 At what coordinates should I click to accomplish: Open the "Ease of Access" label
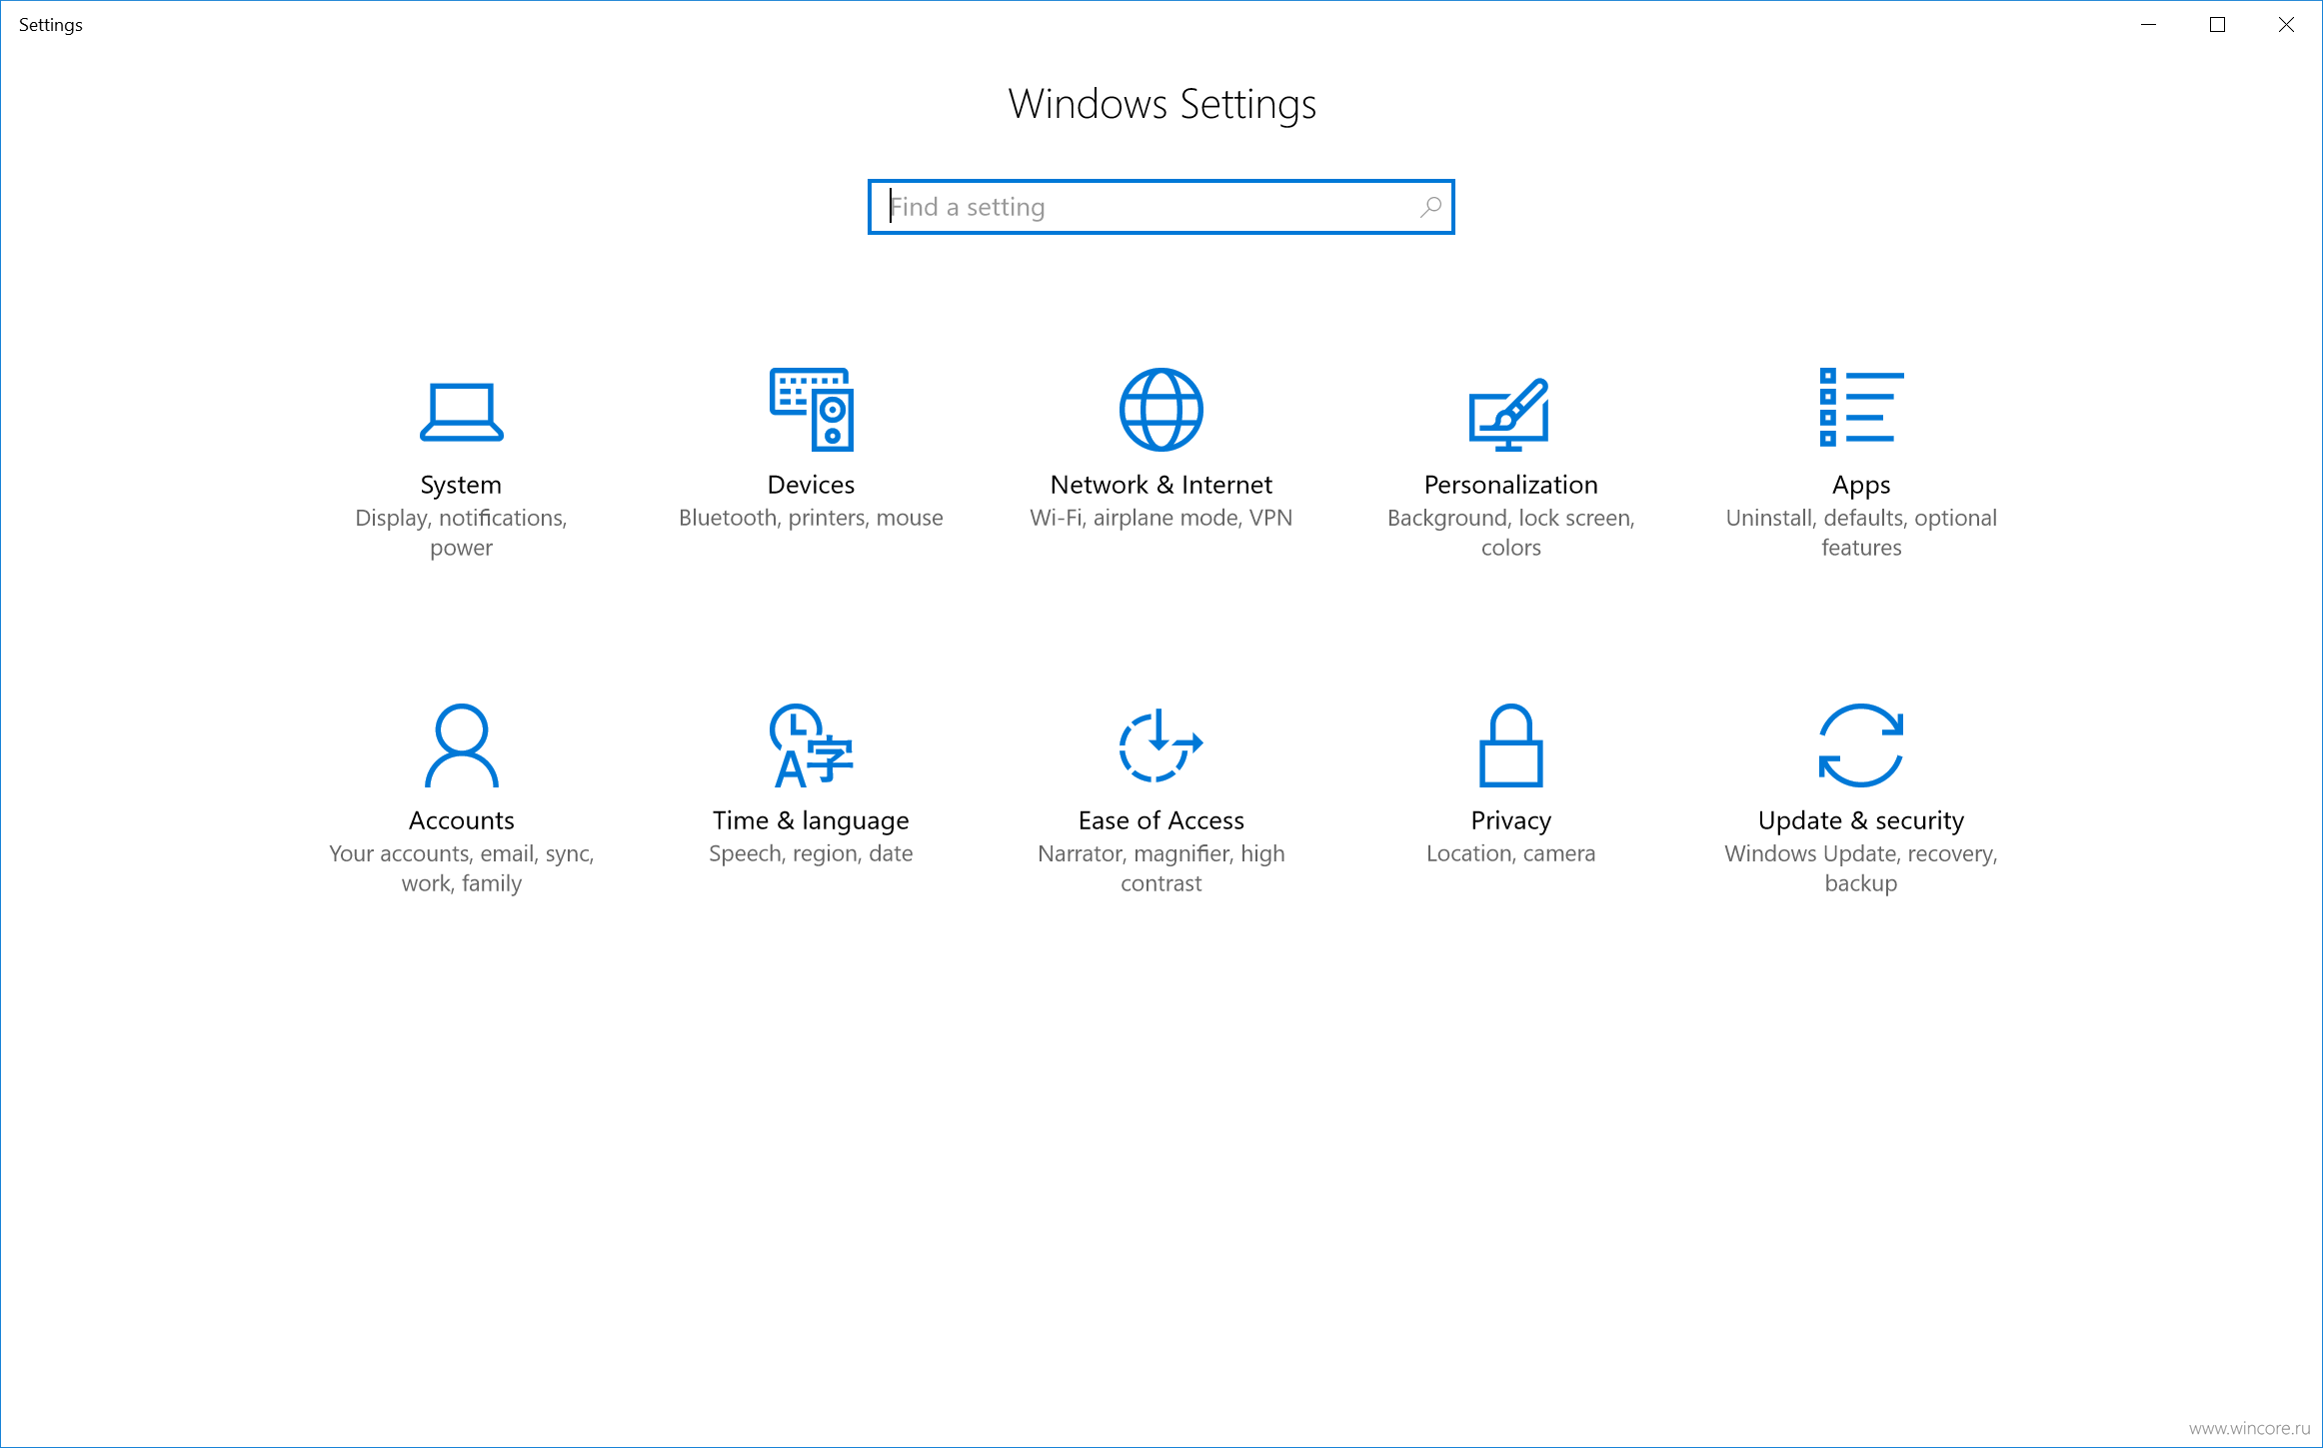tap(1161, 820)
